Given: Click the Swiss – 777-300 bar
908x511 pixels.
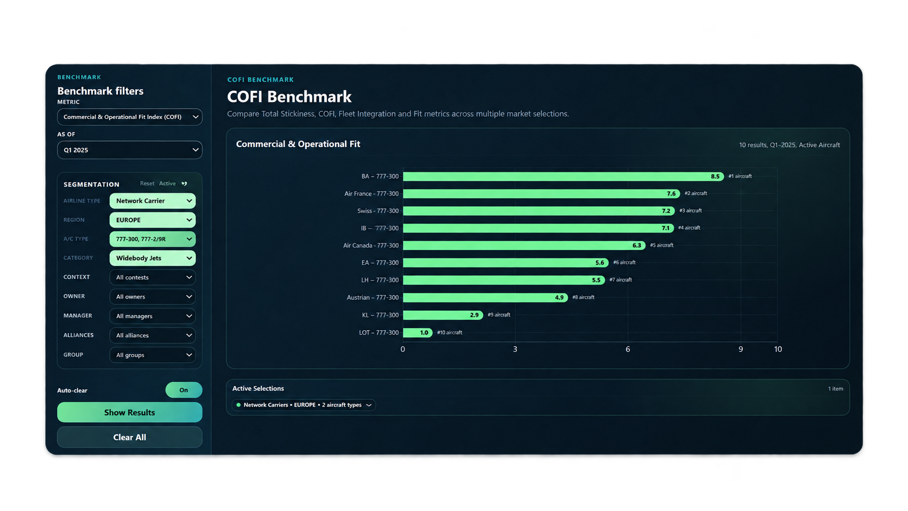Looking at the screenshot, I should [x=539, y=211].
